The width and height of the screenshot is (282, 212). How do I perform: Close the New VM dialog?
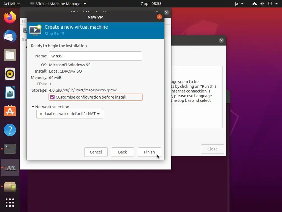click(159, 17)
